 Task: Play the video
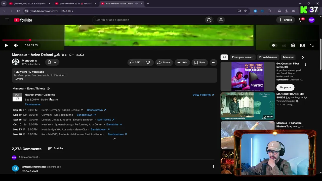[x=6, y=46]
